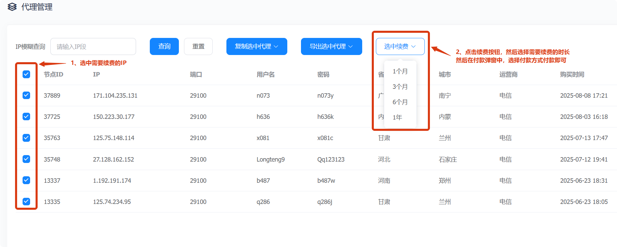Click password Qq123123

coord(331,160)
